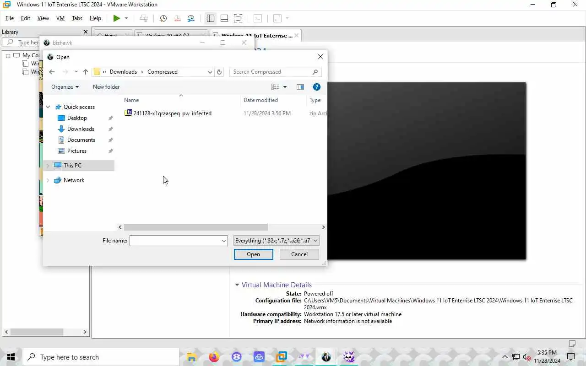This screenshot has height=366, width=586.
Task: Close the Windows 11 IoT Enterprise tab
Action: pyautogui.click(x=296, y=35)
